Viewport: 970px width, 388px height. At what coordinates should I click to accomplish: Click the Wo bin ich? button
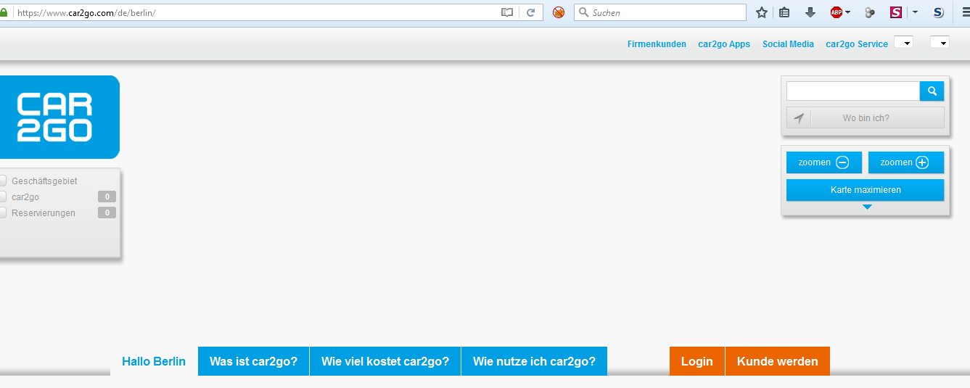(x=866, y=118)
